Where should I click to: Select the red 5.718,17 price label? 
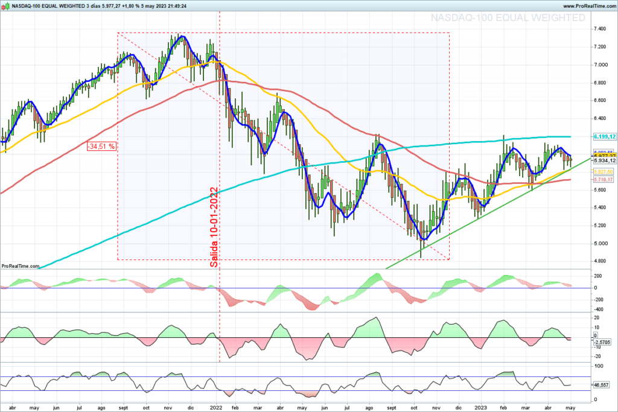604,180
